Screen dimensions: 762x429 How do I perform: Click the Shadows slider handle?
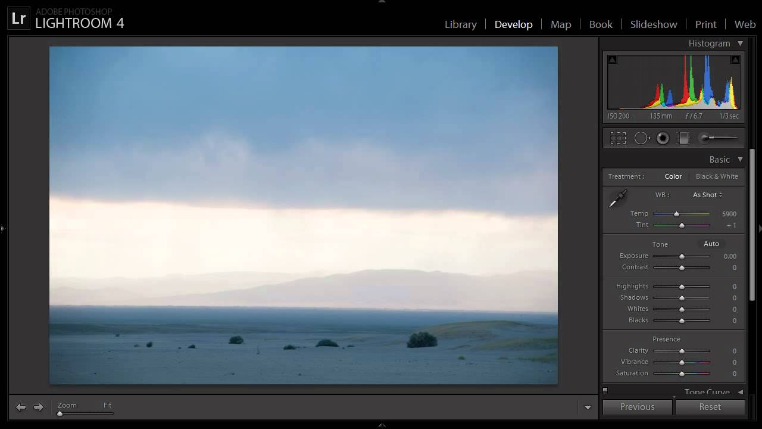(x=682, y=298)
